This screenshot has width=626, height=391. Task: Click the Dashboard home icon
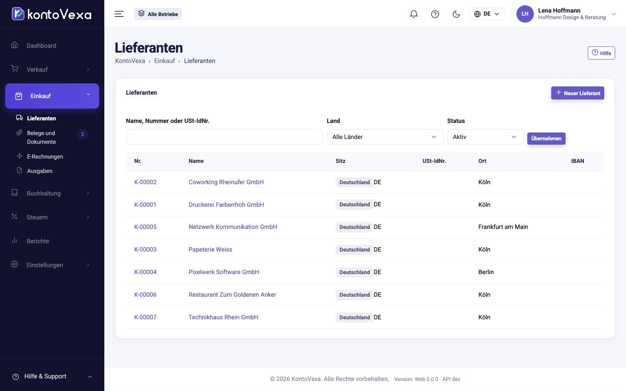[15, 45]
